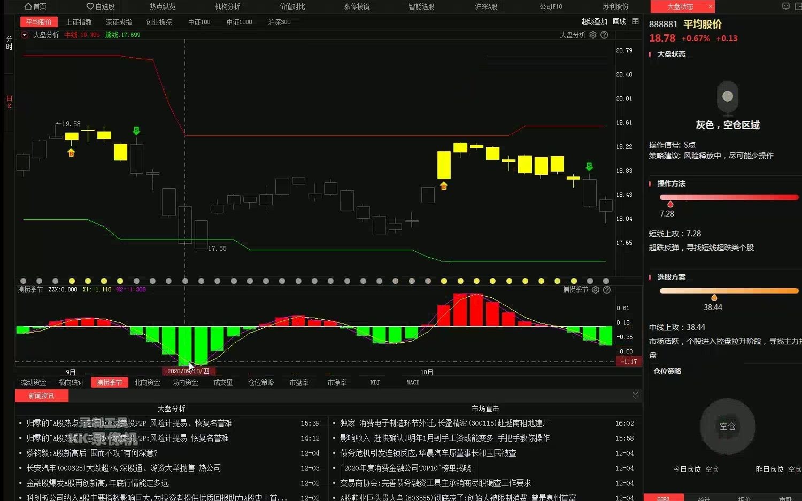Viewport: 802px width, 501px height.
Task: Click the B buy signal under the October yellow candle
Action: (x=443, y=186)
